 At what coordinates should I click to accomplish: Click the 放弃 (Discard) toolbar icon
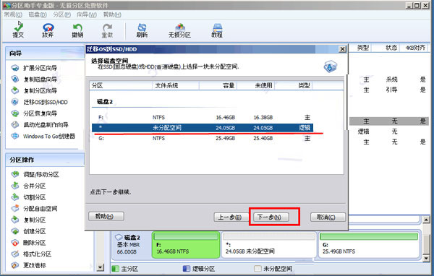(x=48, y=30)
